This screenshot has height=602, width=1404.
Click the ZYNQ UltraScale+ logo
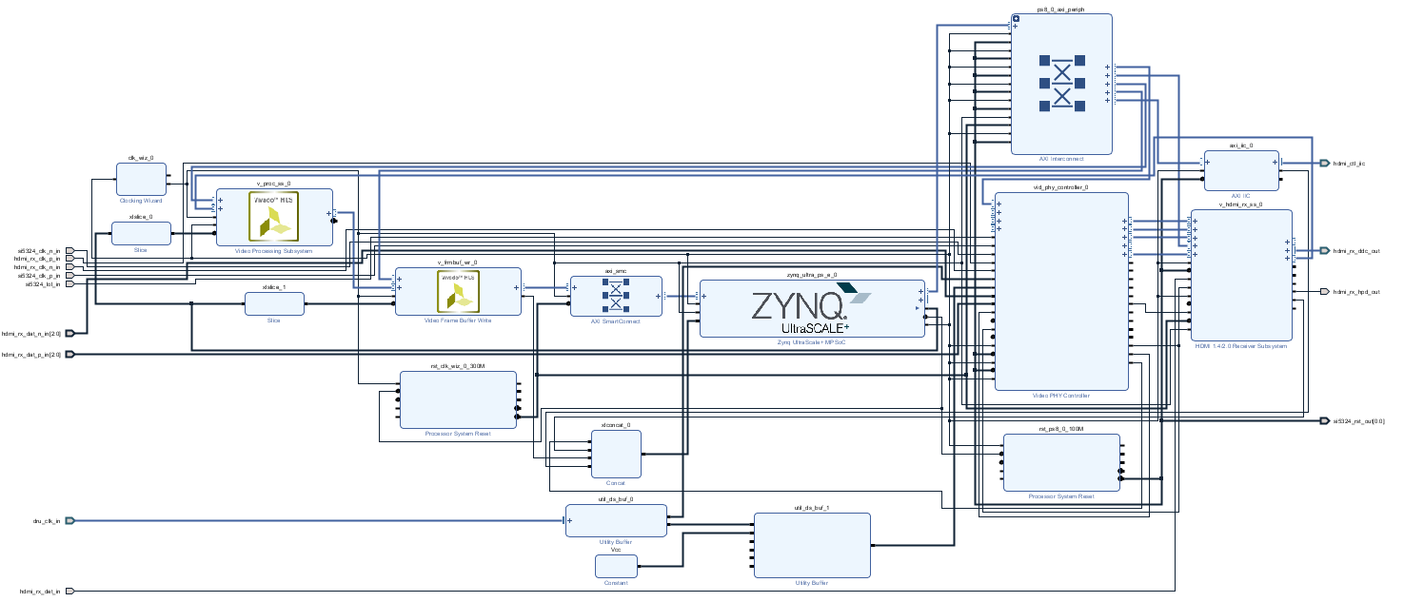(x=811, y=307)
